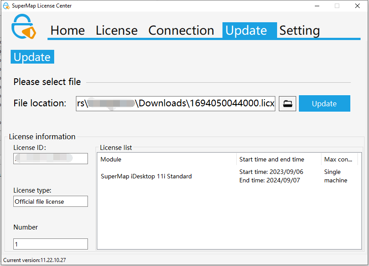The image size is (369, 266).
Task: Select the Update sub-section label
Action: (32, 57)
